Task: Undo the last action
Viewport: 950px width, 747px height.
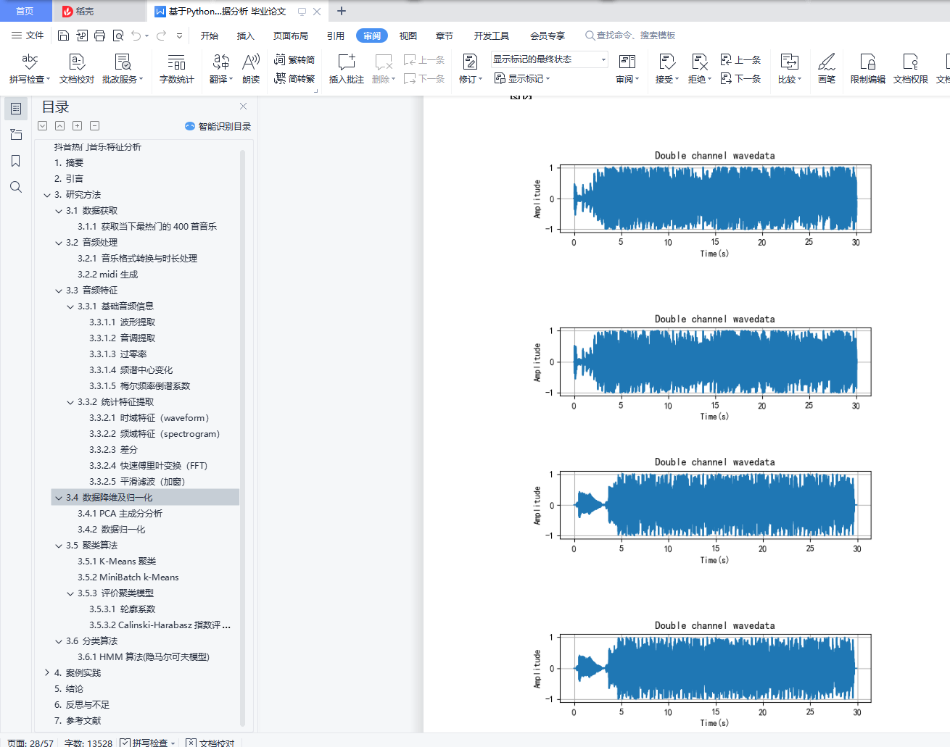Action: click(x=136, y=36)
